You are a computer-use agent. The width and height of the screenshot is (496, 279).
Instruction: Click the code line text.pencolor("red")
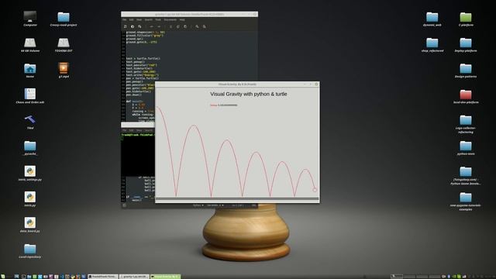click(x=141, y=65)
